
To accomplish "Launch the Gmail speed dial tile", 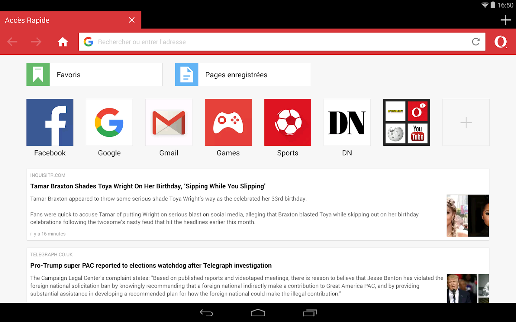I will (x=169, y=122).
